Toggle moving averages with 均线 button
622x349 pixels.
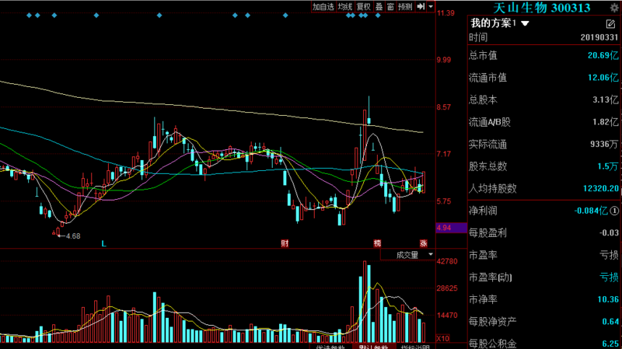click(x=345, y=7)
